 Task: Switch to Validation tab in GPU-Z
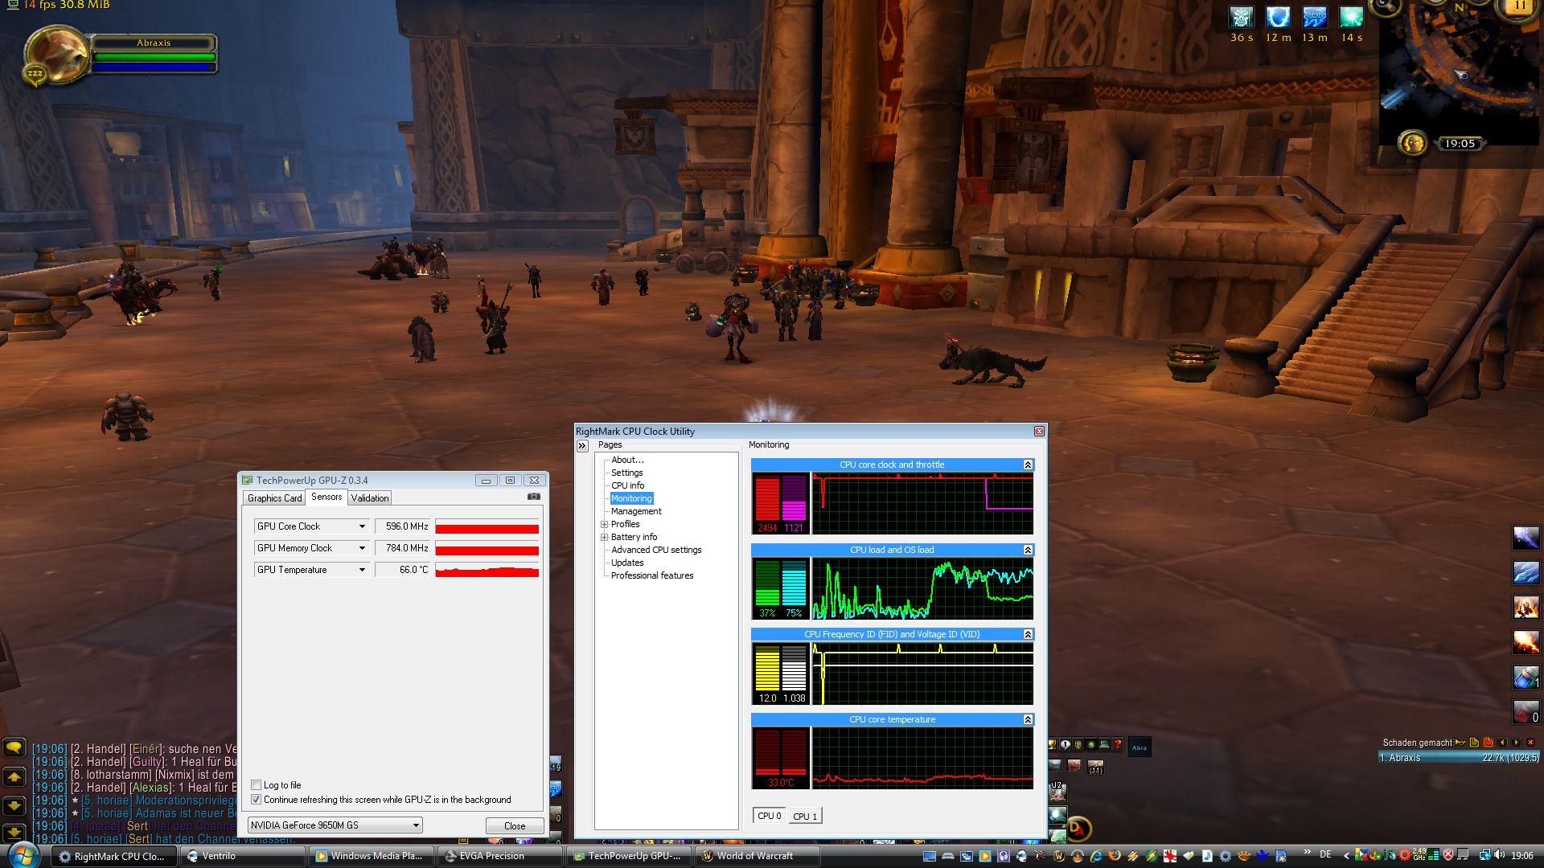(370, 498)
